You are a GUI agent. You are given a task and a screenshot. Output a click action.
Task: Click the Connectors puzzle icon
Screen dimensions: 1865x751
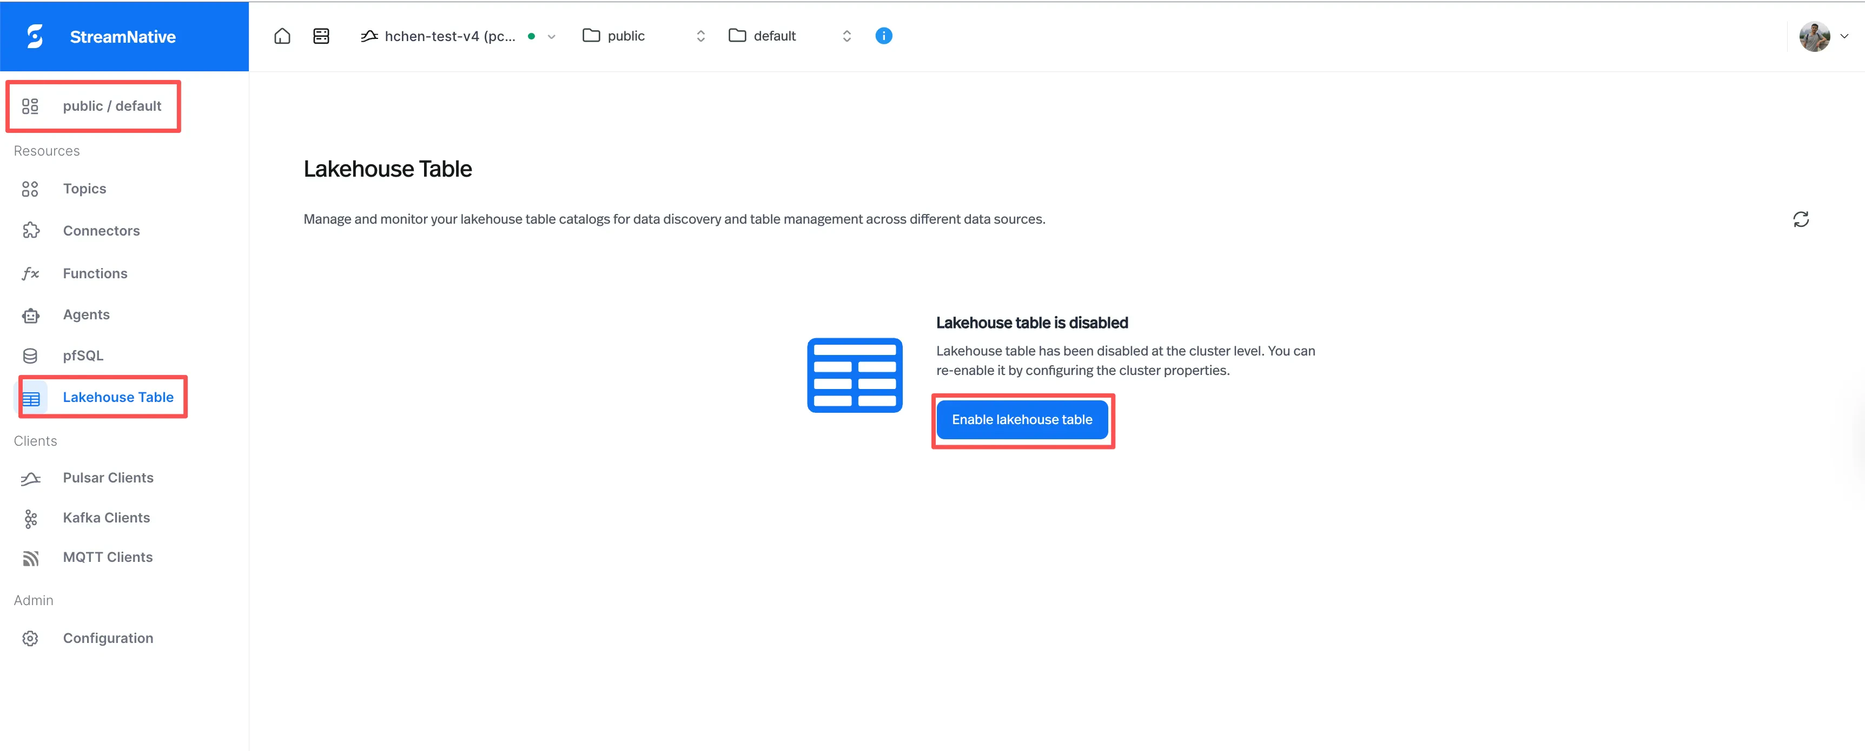(30, 231)
